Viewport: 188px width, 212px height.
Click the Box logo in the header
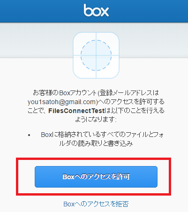[96, 10]
